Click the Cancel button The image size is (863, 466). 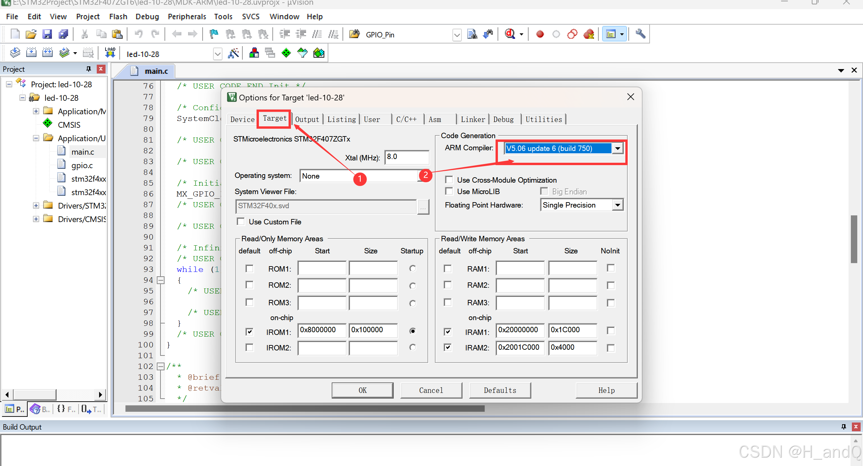coord(431,390)
